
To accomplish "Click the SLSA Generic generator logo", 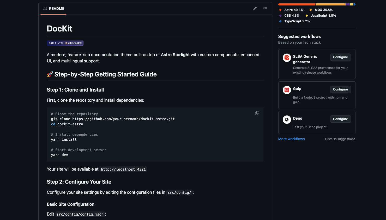I will [287, 58].
